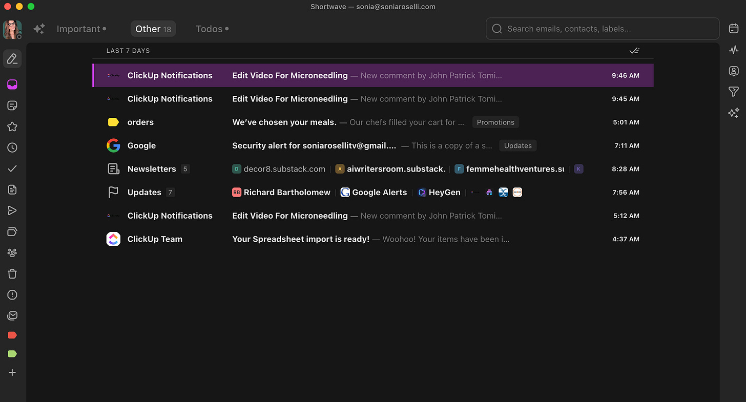
Task: Open Labels tag icon in sidebar
Action: 12,232
